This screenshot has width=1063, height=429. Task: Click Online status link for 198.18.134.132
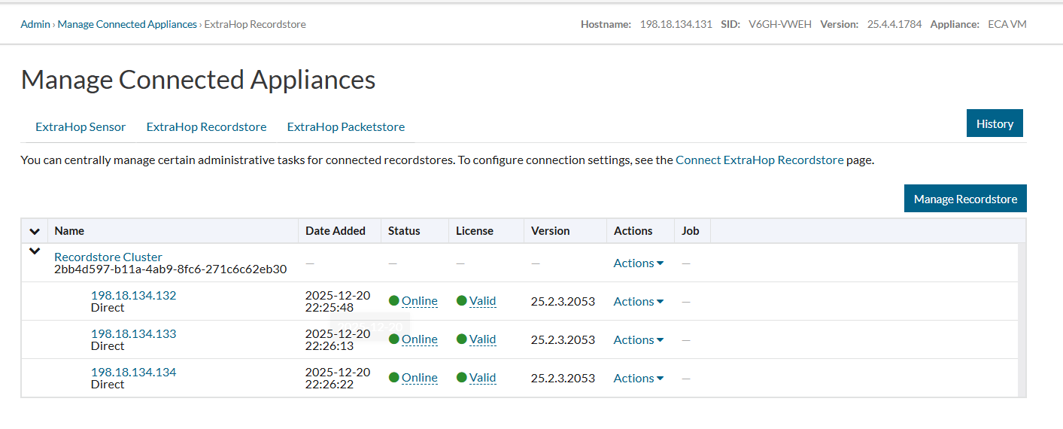(x=420, y=301)
